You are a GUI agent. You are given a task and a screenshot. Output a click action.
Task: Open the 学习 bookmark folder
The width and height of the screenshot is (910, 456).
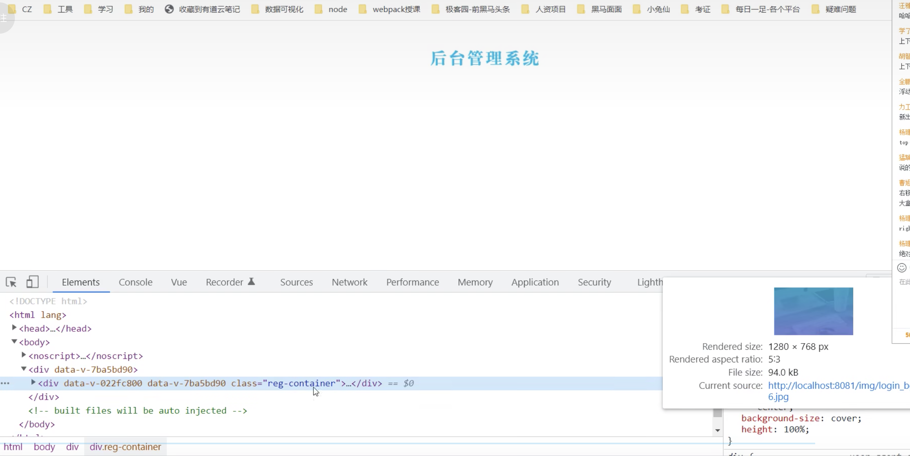pos(98,9)
